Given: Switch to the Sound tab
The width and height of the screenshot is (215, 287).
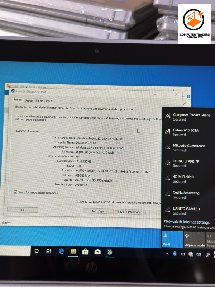Looking at the screenshot, I should pos(39,101).
